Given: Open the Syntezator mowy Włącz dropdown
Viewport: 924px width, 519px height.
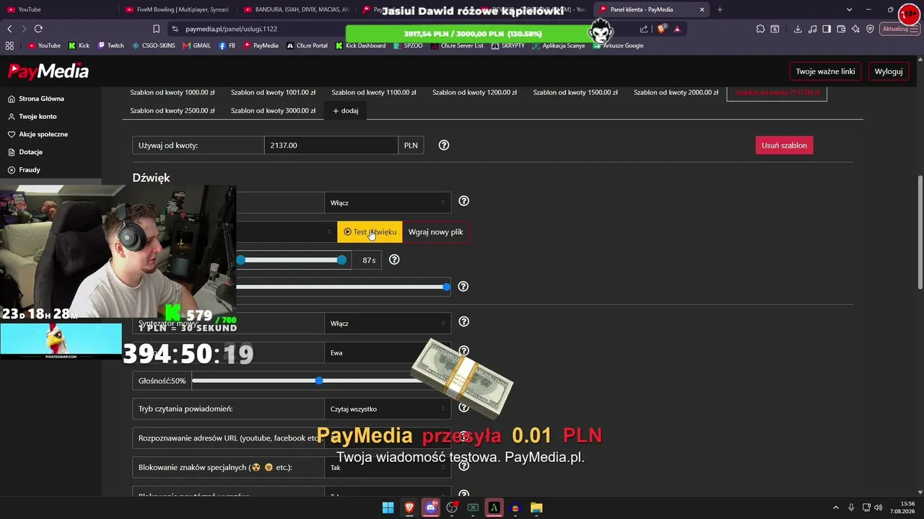Looking at the screenshot, I should point(388,324).
